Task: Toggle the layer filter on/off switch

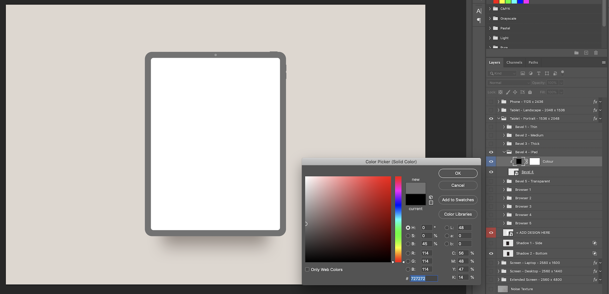Action: pos(563,72)
